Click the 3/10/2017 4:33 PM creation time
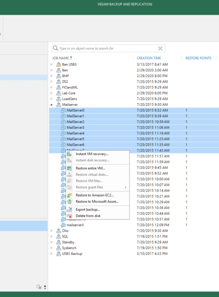219x297 pixels. coord(152,254)
